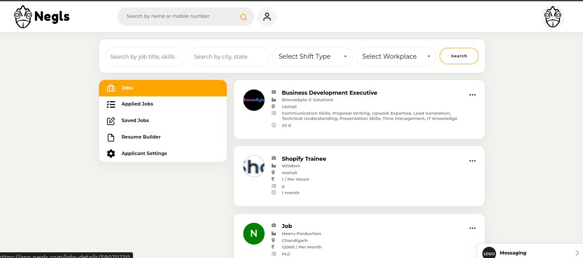Image resolution: width=583 pixels, height=258 pixels.
Task: Open the user profile icon beside search
Action: (267, 17)
